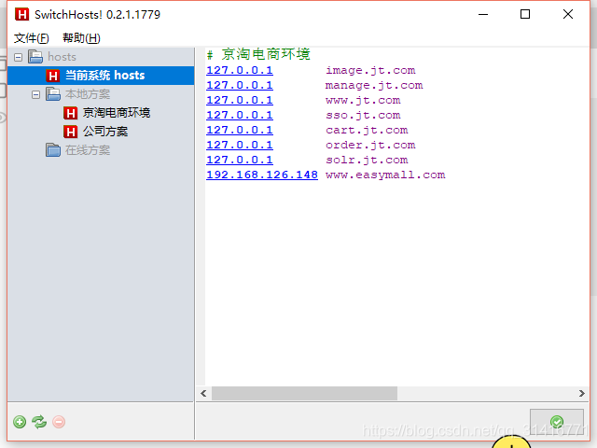This screenshot has height=448, width=597.
Task: Click the # 京淘电商环境 comment line
Action: point(258,54)
